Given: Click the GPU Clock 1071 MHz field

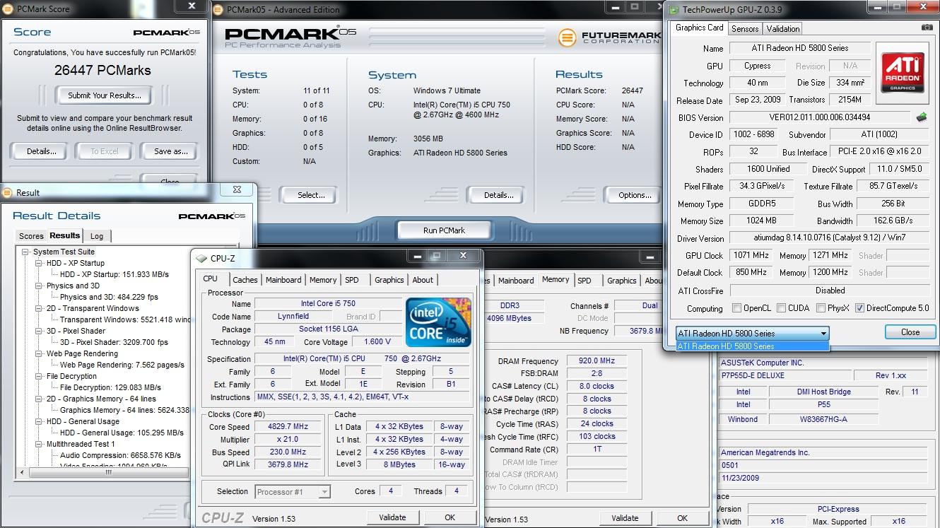Looking at the screenshot, I should 751,255.
